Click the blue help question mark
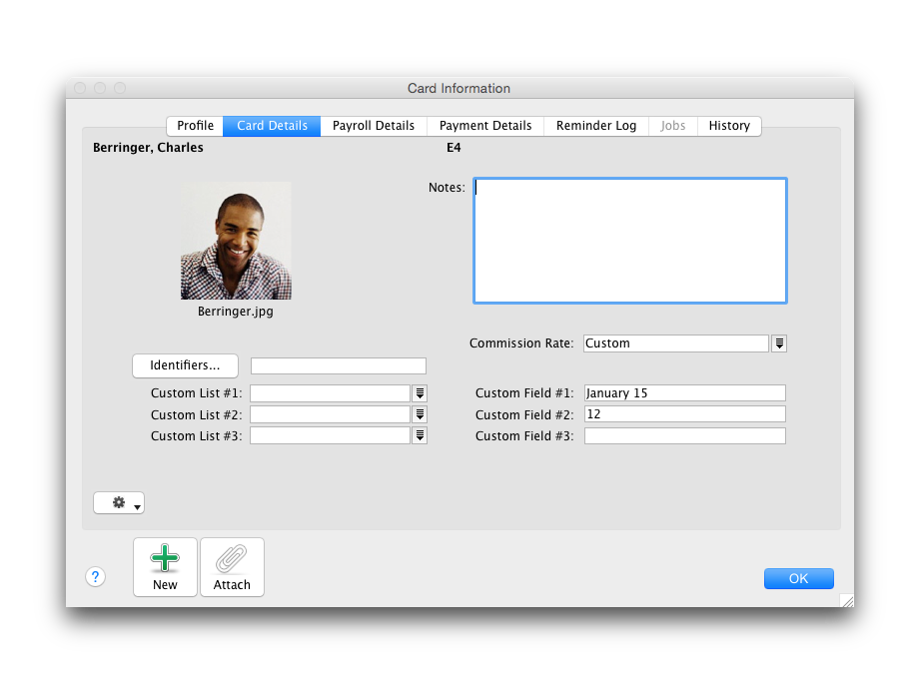 (x=95, y=576)
